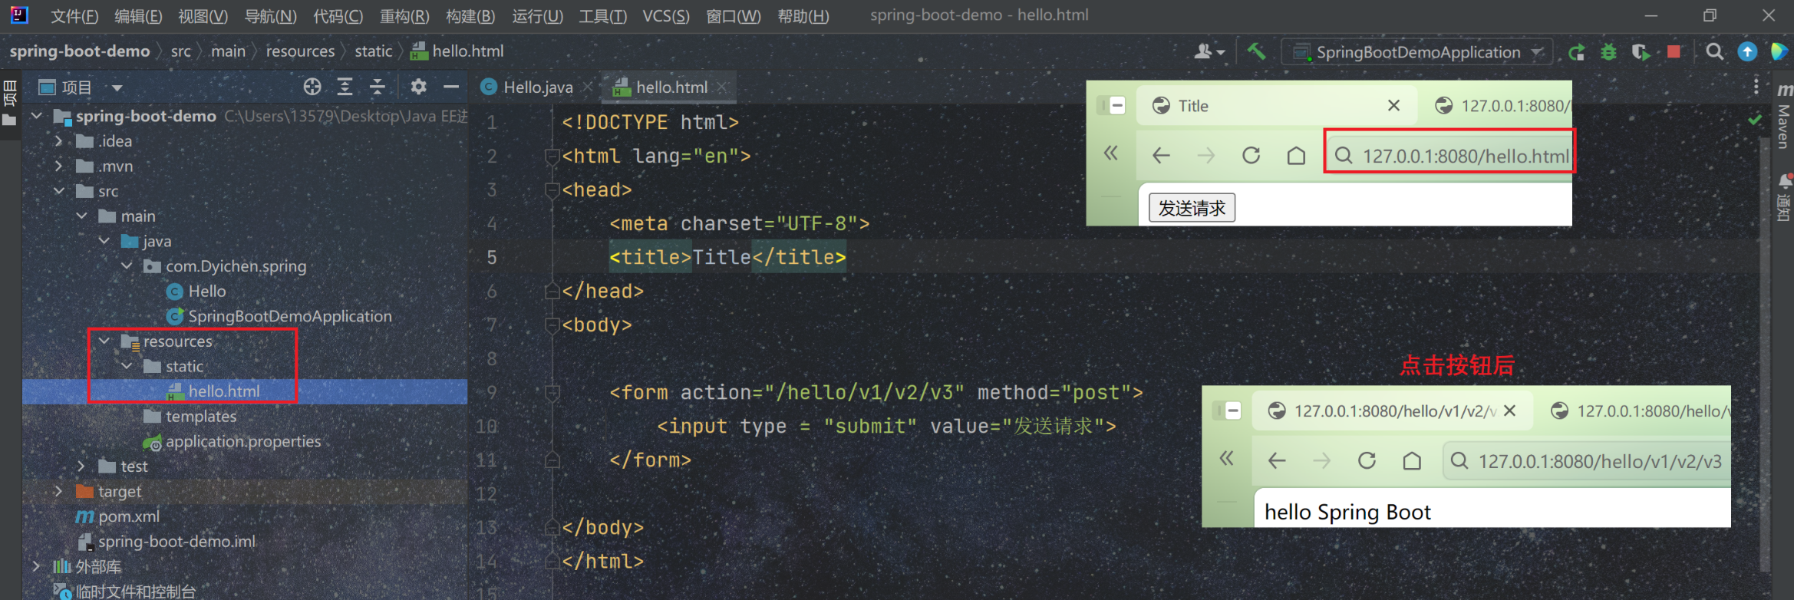Collapse the src folder

(x=59, y=191)
